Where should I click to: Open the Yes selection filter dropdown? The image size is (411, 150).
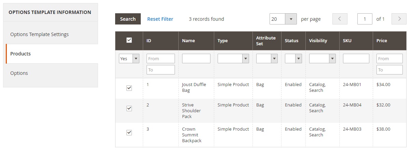129,59
